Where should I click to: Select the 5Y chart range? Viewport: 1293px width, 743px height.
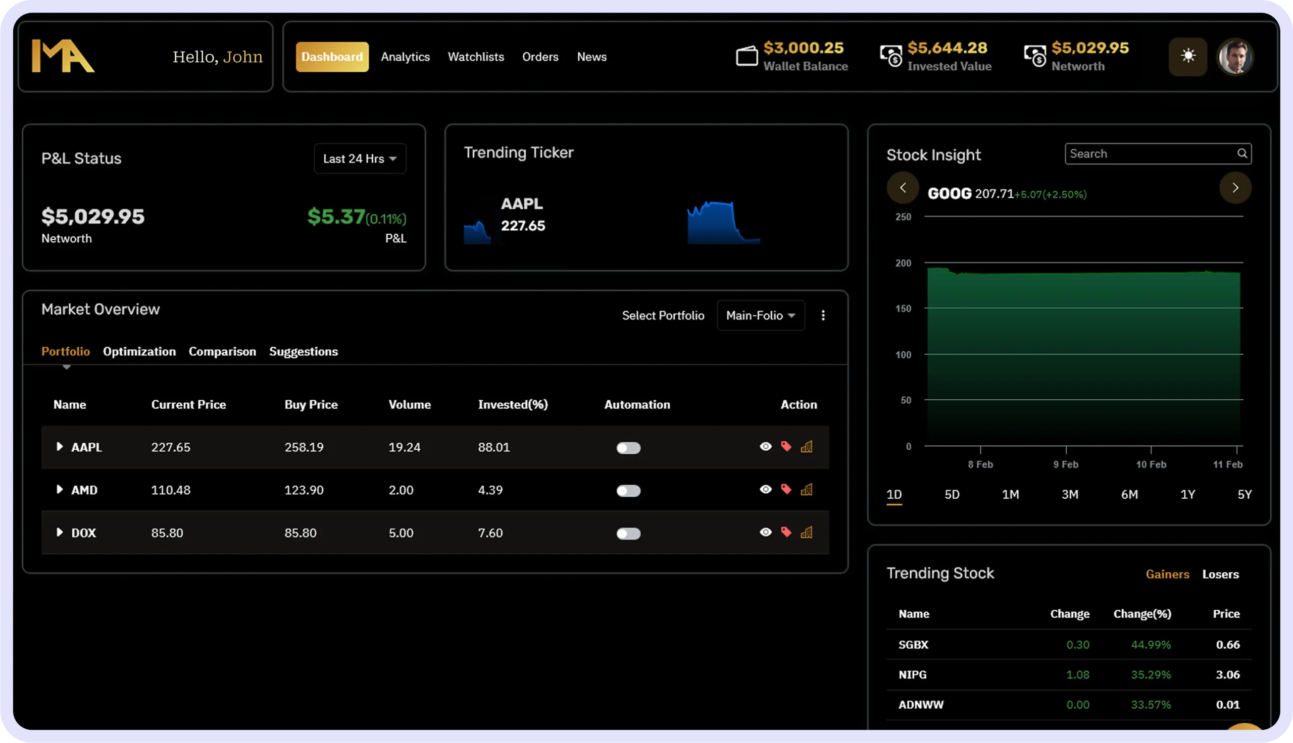pos(1244,494)
